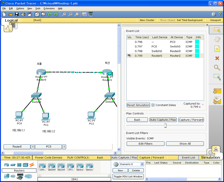The image size is (224, 182).
Task: Select the 1841 router model
Action: click(x=43, y=167)
